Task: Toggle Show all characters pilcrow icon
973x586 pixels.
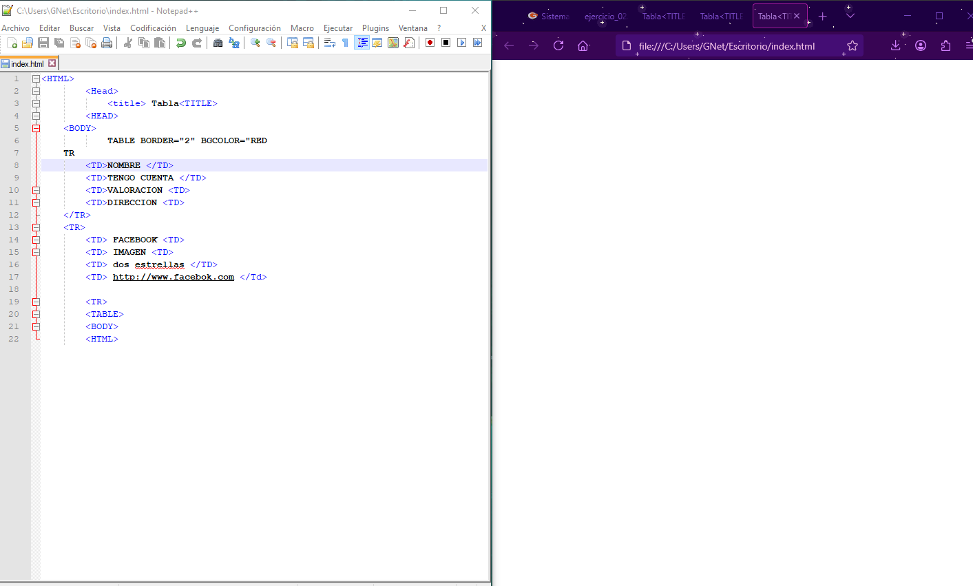Action: click(x=345, y=43)
